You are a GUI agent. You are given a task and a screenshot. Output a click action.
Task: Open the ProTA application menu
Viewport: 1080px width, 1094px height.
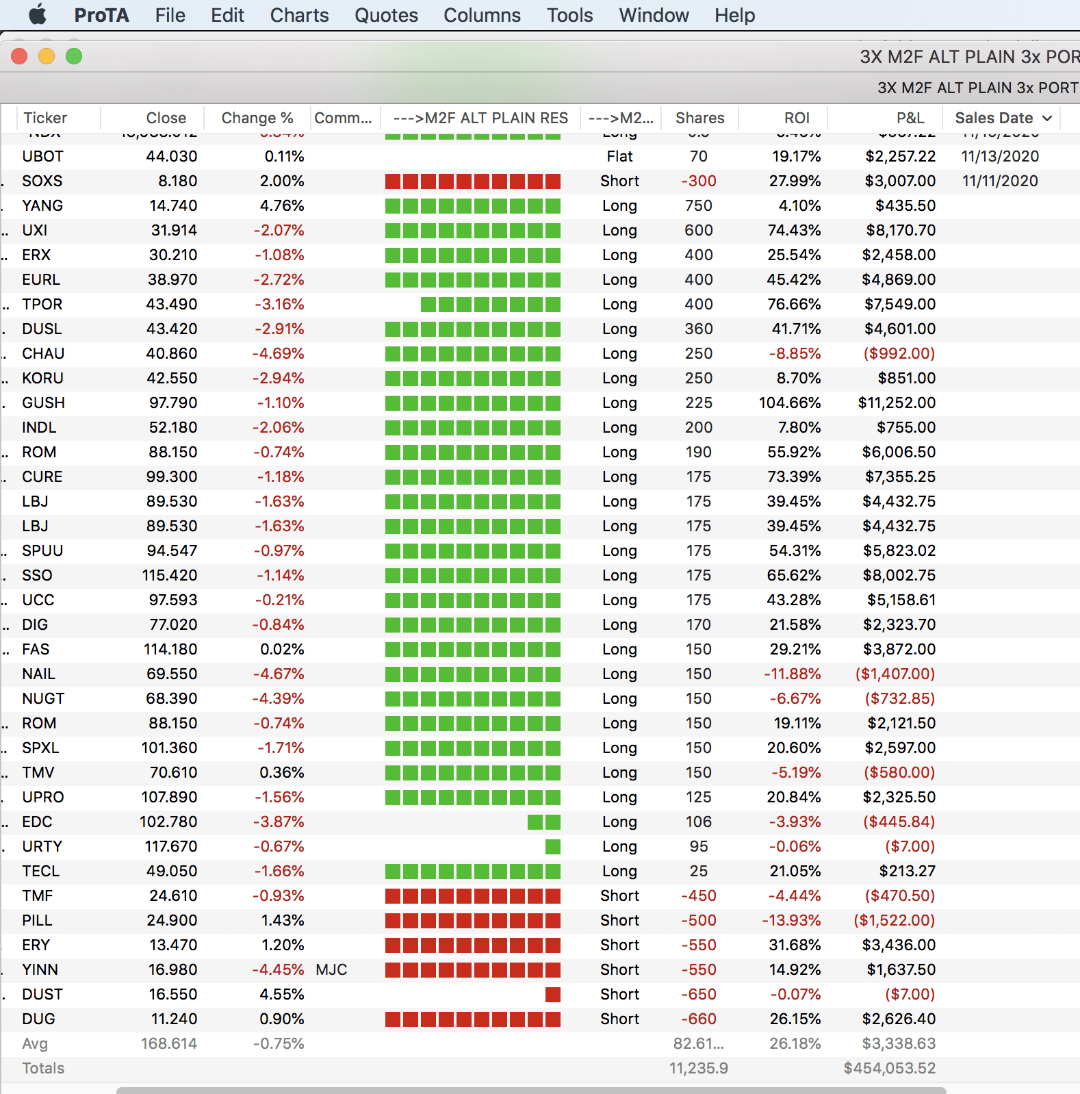(x=101, y=15)
